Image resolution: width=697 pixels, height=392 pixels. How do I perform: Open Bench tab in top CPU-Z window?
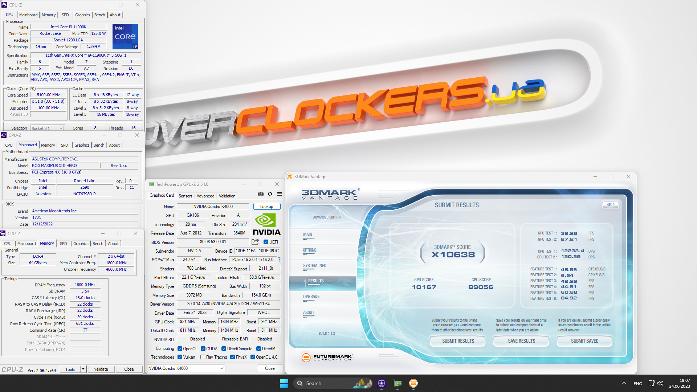[99, 15]
